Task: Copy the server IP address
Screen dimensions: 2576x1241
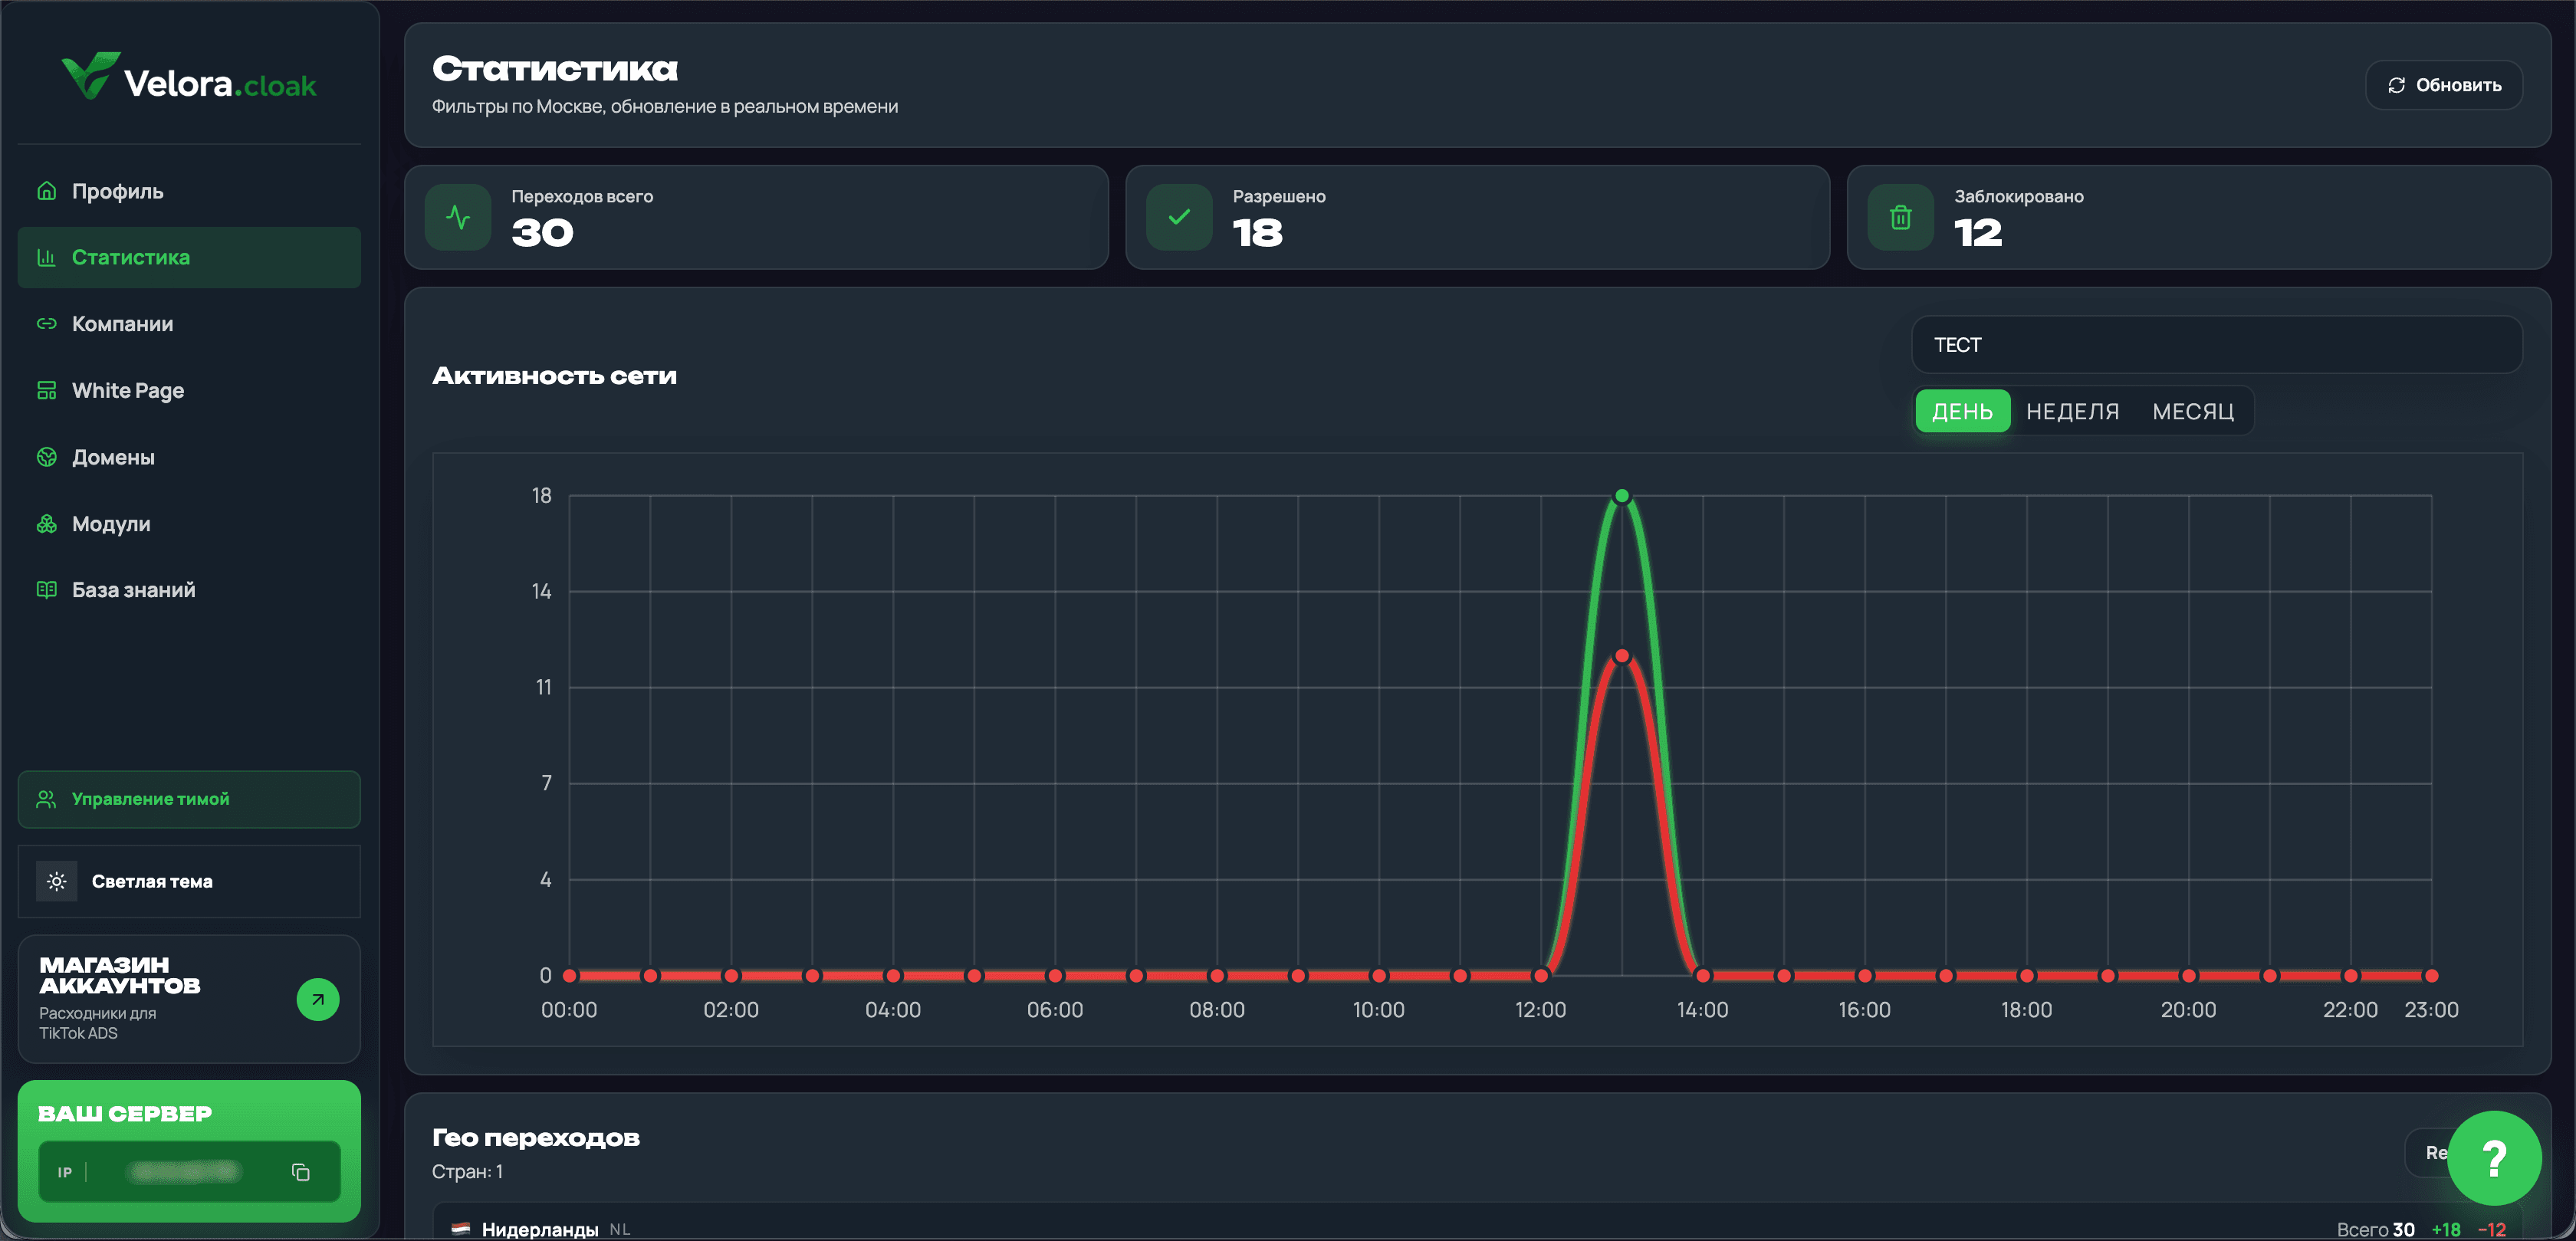Action: pyautogui.click(x=300, y=1172)
